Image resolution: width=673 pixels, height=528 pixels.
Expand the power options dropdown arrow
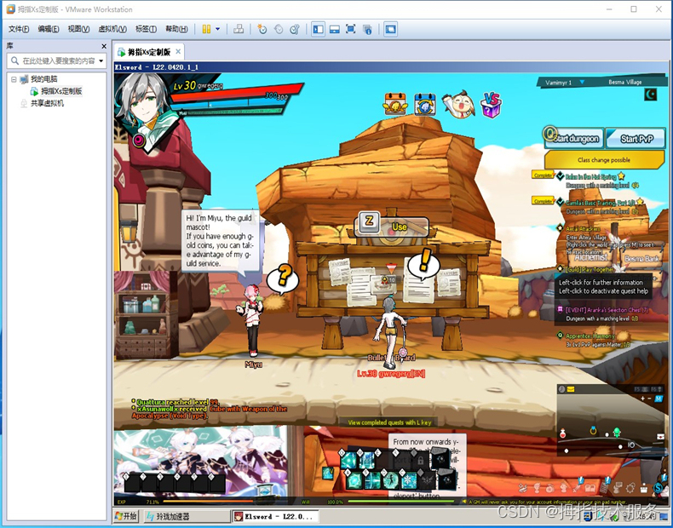[x=217, y=29]
